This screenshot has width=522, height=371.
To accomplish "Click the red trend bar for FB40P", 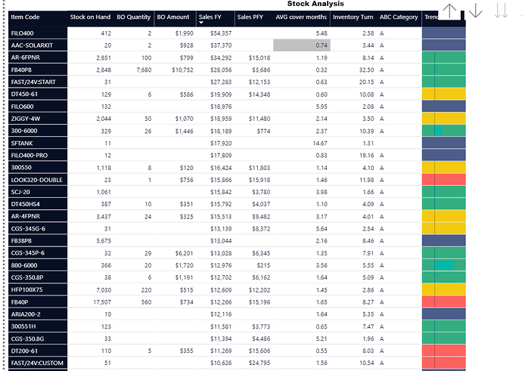I will 444,301.
